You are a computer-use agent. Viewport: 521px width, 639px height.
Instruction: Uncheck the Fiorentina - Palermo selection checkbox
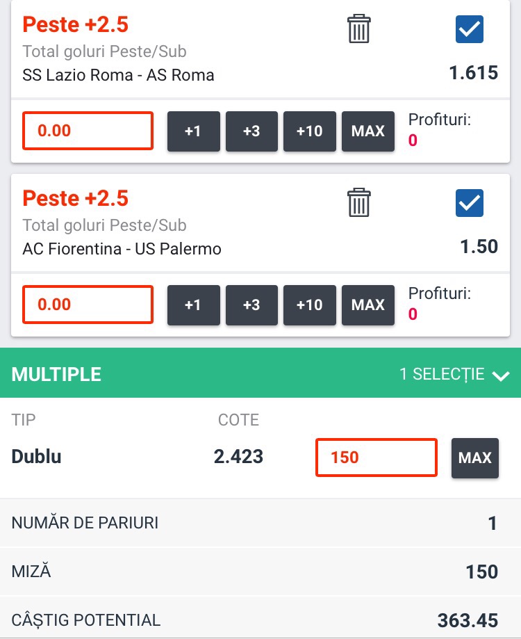[470, 203]
